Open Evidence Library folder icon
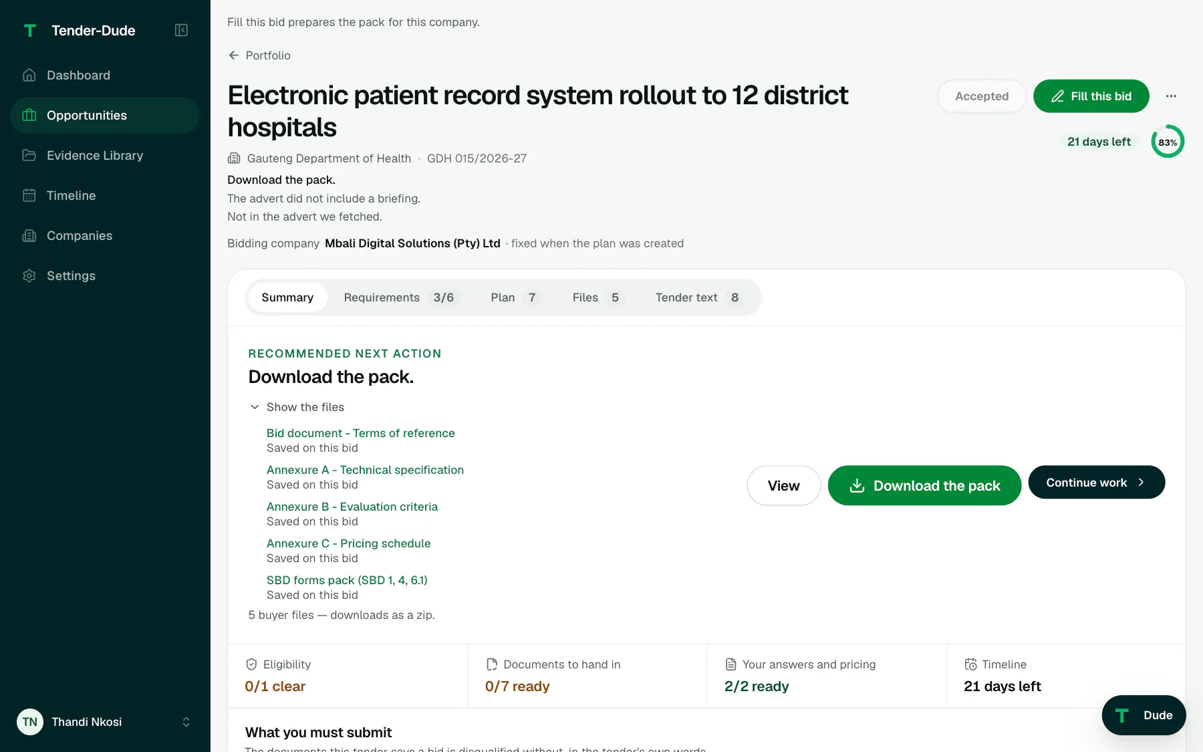The image size is (1203, 752). [29, 156]
